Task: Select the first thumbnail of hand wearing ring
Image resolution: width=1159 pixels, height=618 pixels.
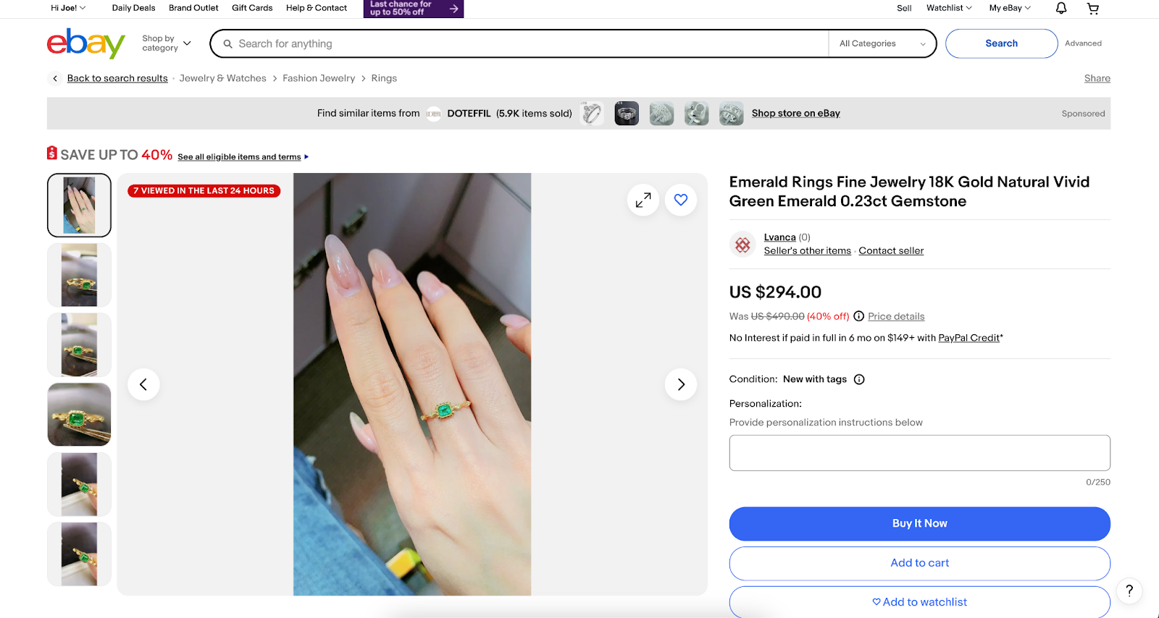Action: pyautogui.click(x=79, y=205)
